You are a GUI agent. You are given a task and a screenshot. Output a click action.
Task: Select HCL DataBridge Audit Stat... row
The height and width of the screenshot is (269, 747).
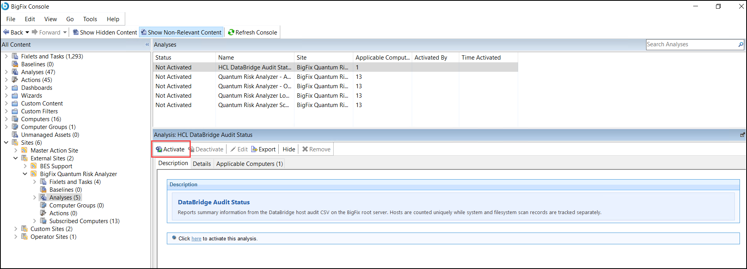click(x=335, y=67)
